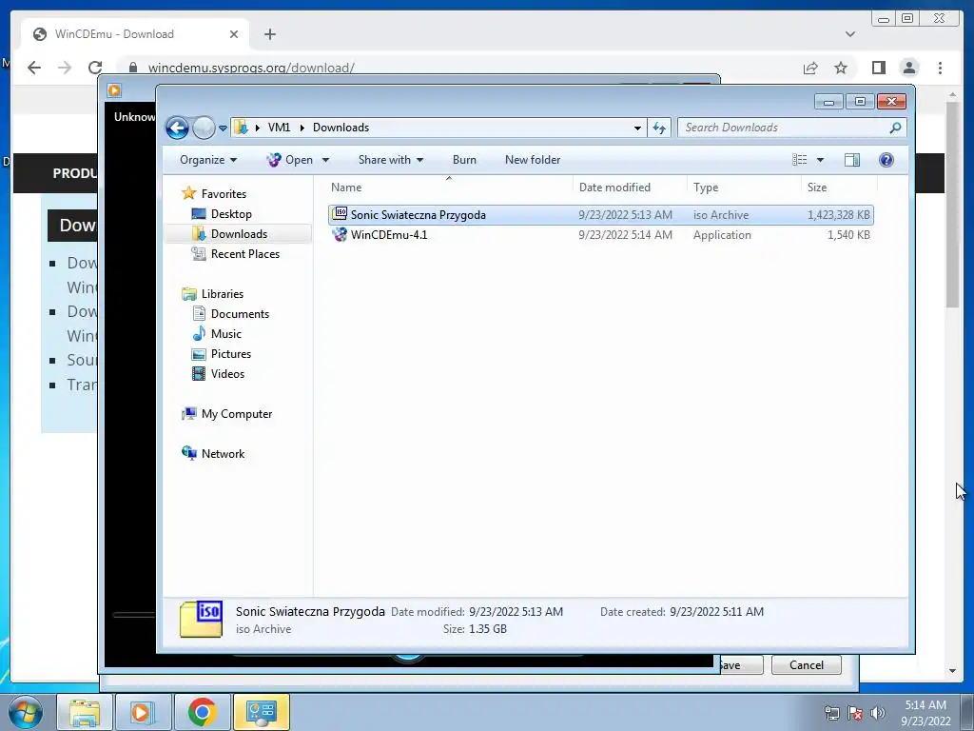Screen dimensions: 974x731
Task: Select Libraries in the navigation pane
Action: pyautogui.click(x=223, y=294)
